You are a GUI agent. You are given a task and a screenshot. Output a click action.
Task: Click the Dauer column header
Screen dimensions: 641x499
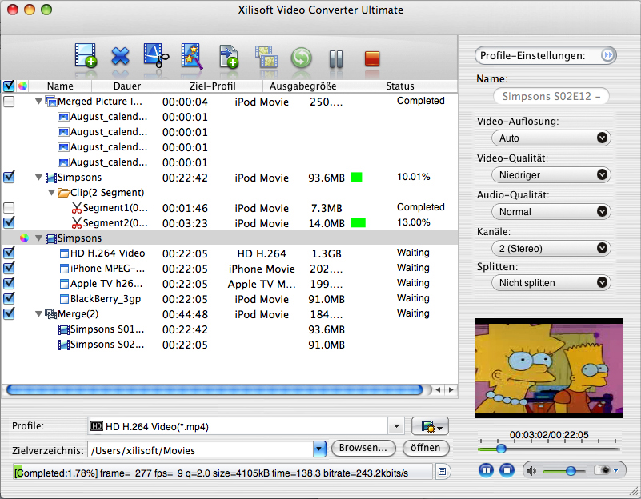(x=127, y=86)
